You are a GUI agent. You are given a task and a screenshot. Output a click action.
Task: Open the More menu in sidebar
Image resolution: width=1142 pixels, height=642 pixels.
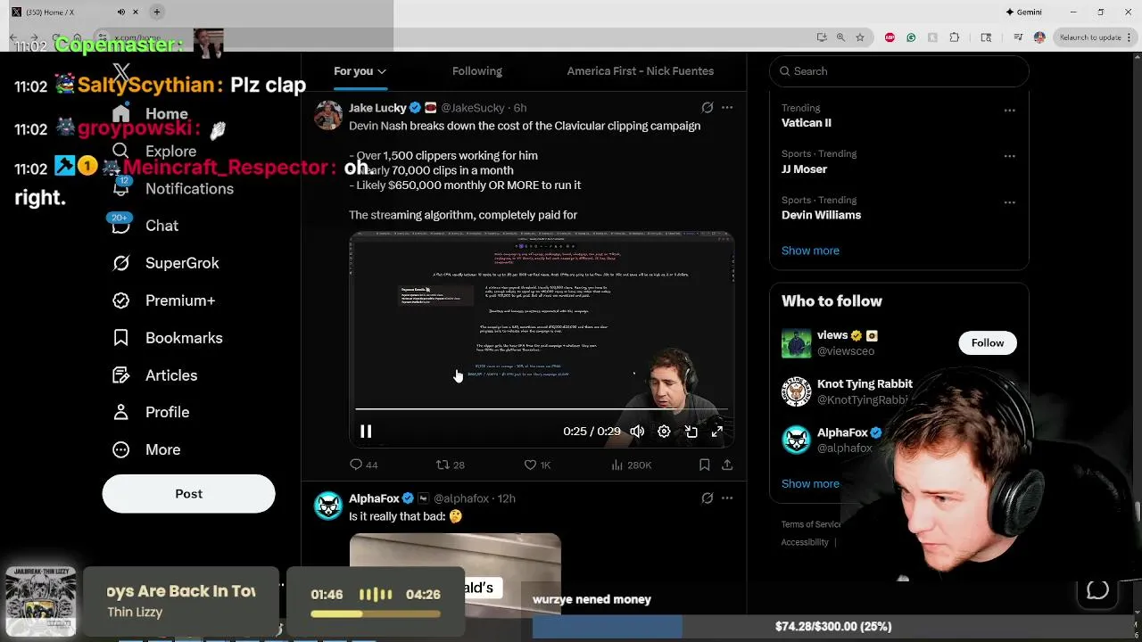pyautogui.click(x=146, y=450)
